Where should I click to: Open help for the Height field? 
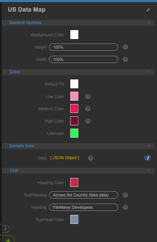pos(126,47)
